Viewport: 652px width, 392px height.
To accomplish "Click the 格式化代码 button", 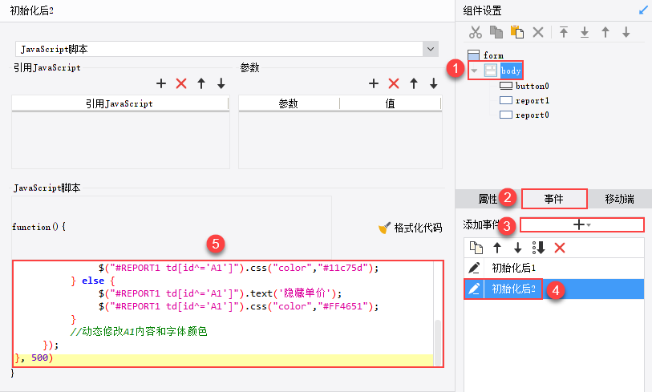I will coord(410,228).
